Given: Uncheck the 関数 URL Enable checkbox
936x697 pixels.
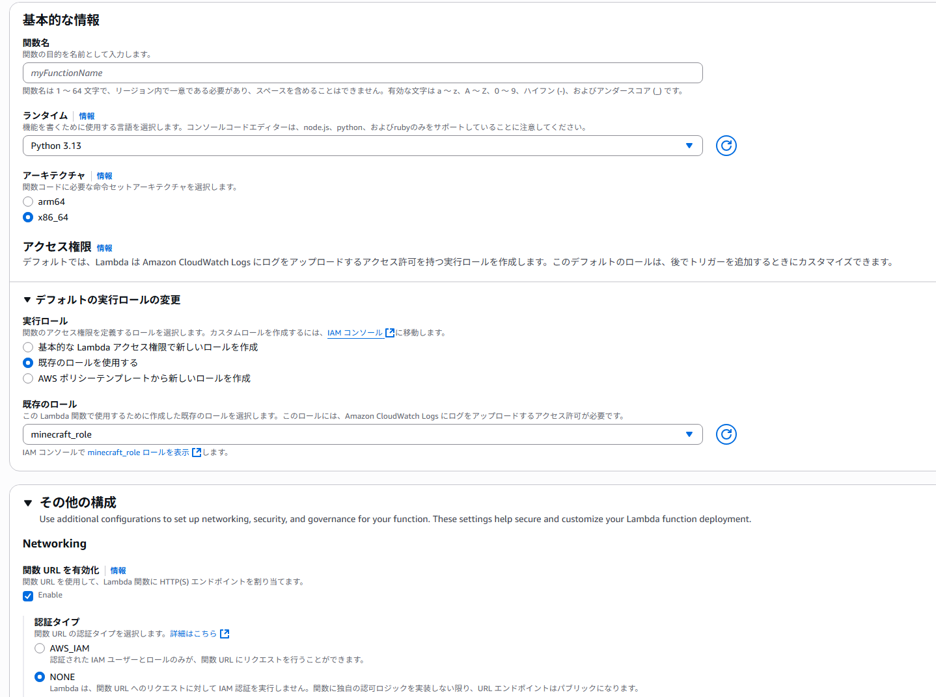Looking at the screenshot, I should click(28, 596).
